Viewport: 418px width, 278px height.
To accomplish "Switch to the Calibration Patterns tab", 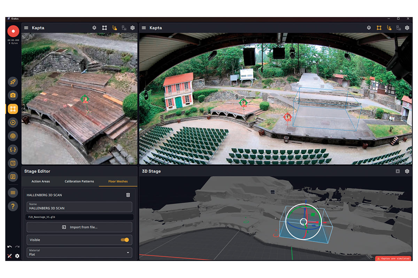I will pyautogui.click(x=79, y=181).
